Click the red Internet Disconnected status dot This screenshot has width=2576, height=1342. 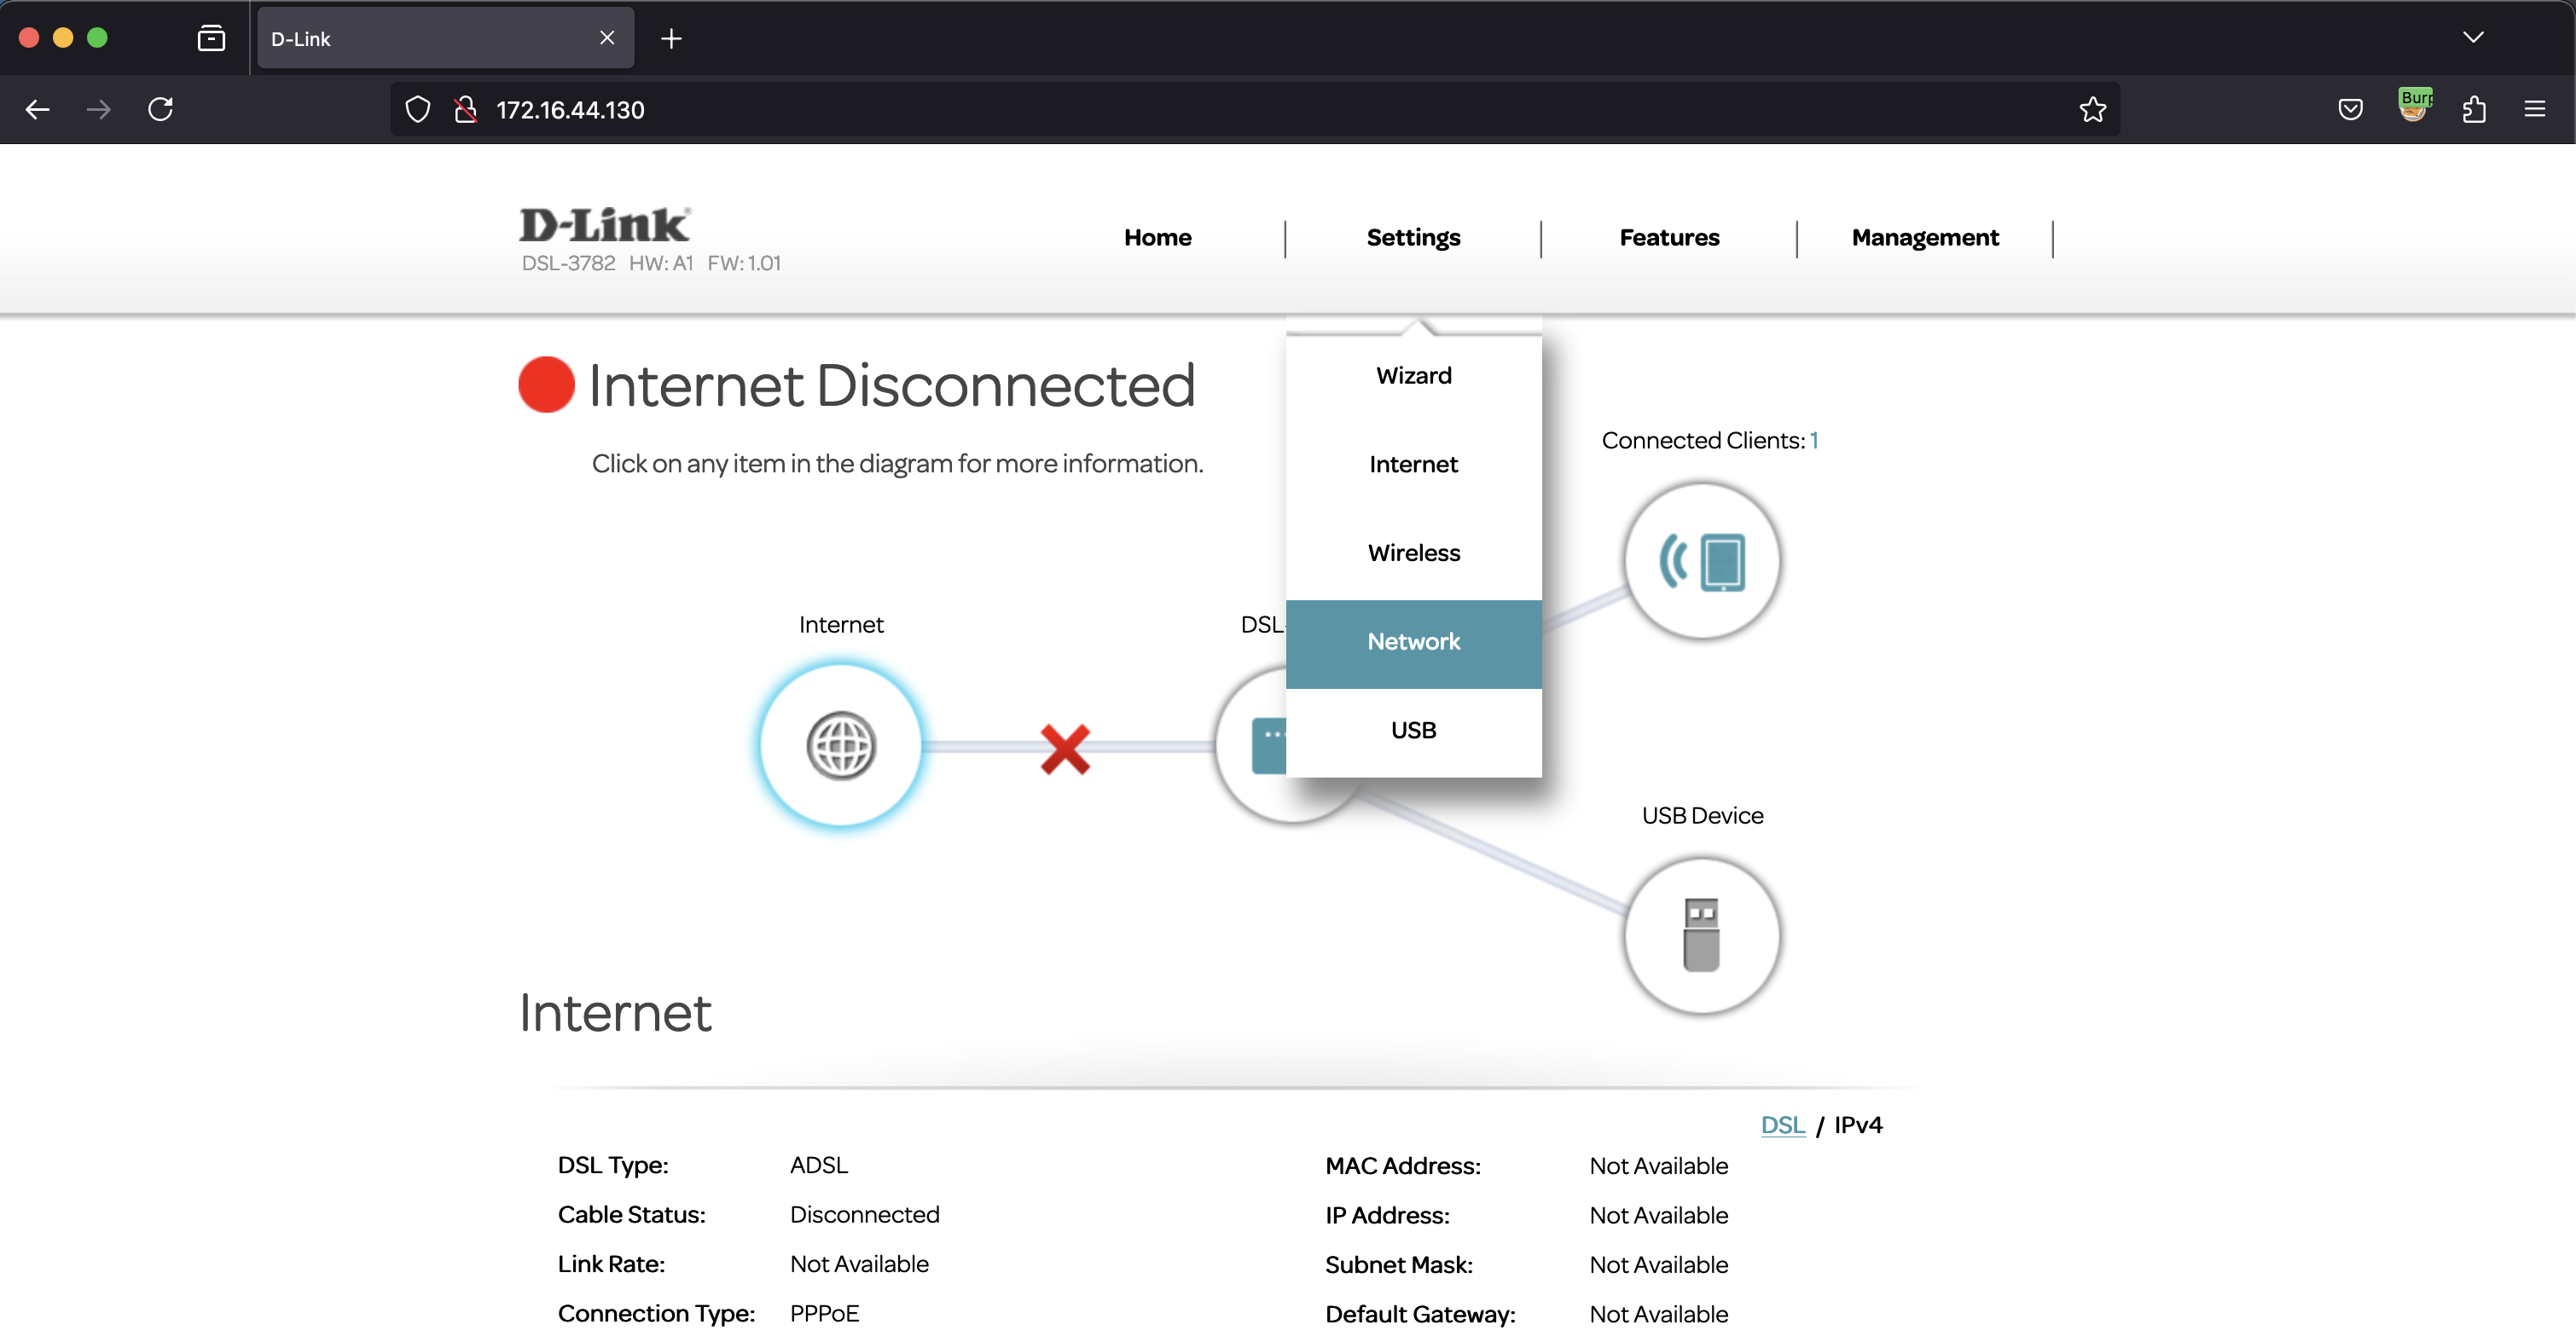[546, 385]
